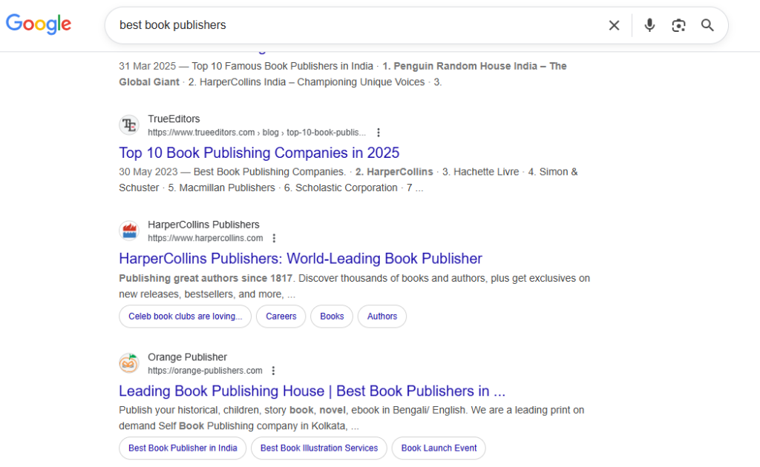Open more options for Orange Publisher result
760x467 pixels.
click(x=273, y=371)
